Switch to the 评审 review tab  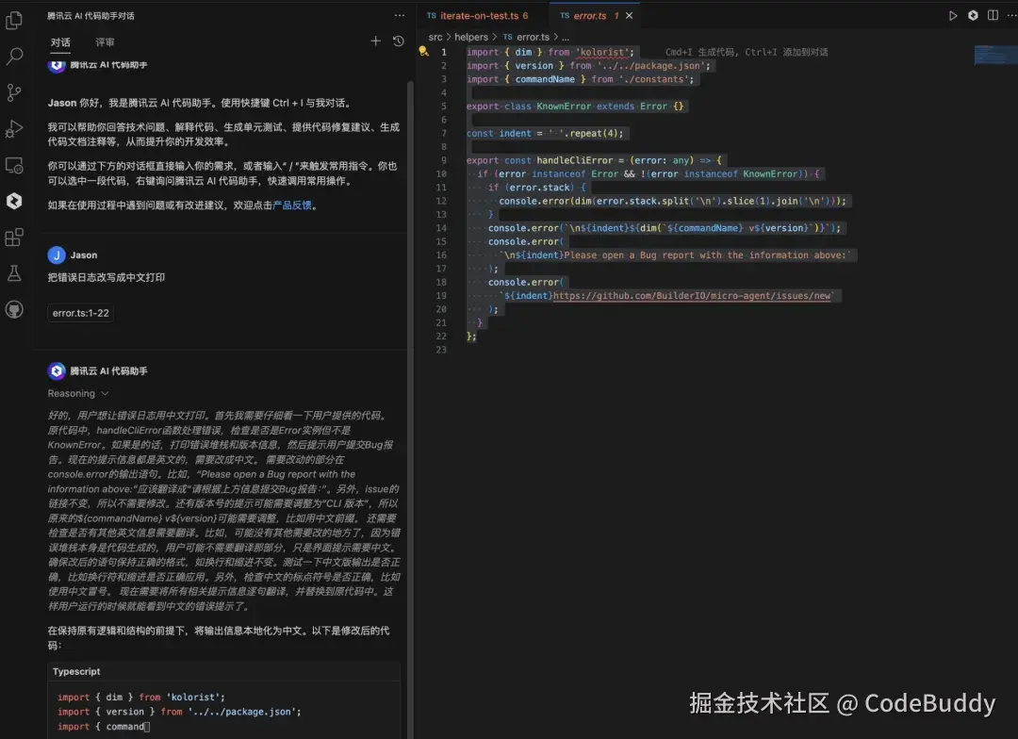(105, 42)
